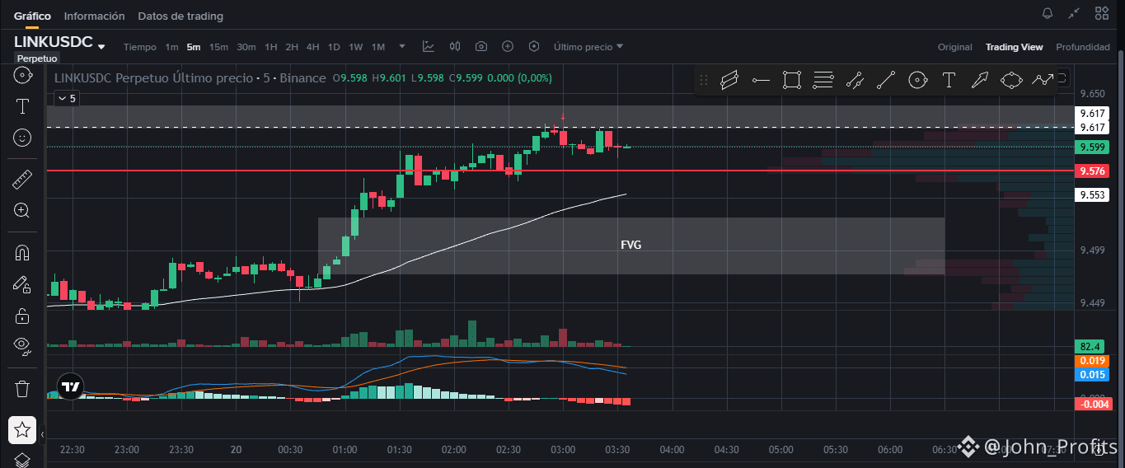This screenshot has width=1125, height=468.
Task: Select the rectangle drawing tool
Action: point(792,80)
